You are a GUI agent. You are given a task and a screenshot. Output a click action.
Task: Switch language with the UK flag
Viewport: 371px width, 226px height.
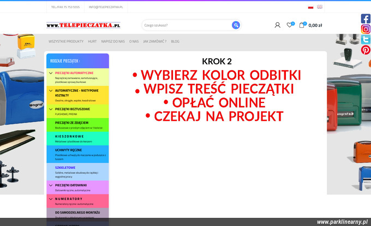[x=320, y=7]
